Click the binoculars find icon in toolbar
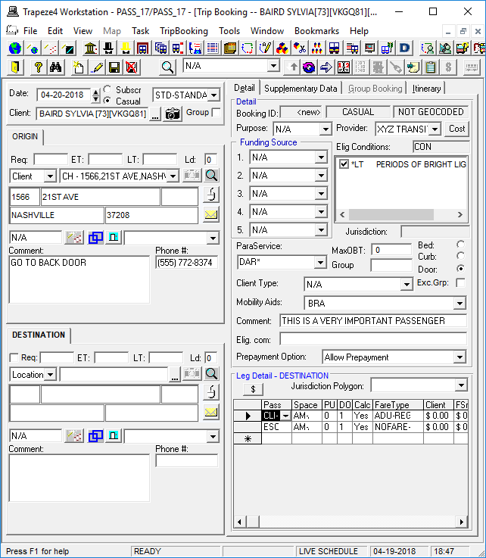 55,67
